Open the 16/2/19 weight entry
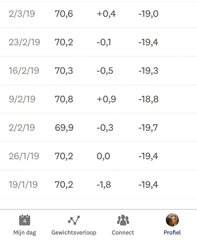The image size is (197, 240). (x=98, y=70)
